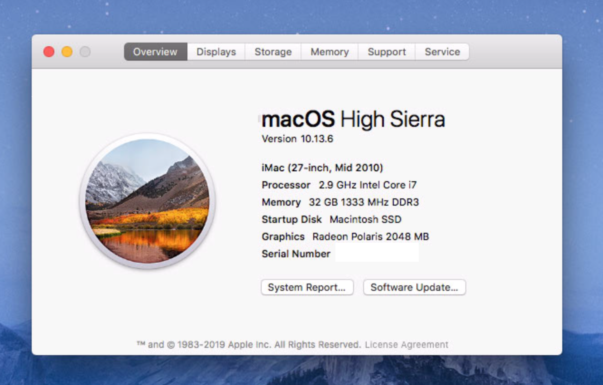The image size is (603, 385).
Task: Click the 2.9 GHz Intel Core i7 value
Action: point(368,185)
